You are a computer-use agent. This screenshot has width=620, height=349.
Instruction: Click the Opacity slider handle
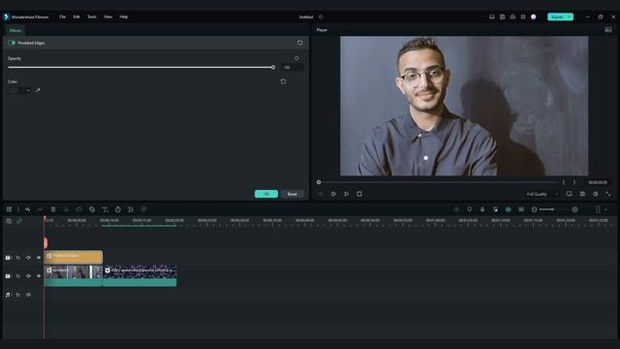click(x=273, y=67)
